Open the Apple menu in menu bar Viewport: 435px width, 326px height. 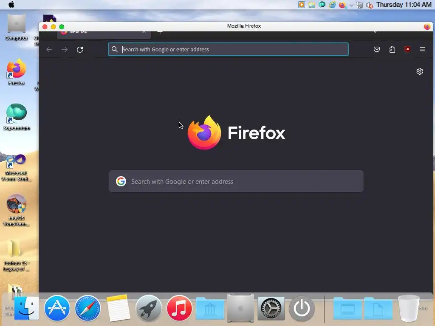tap(11, 4)
